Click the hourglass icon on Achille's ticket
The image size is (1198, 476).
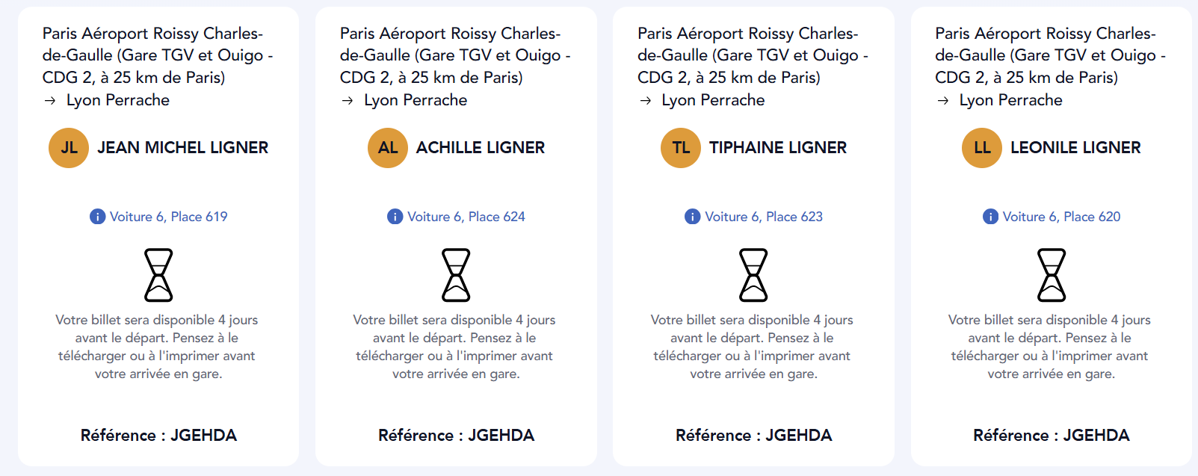point(456,275)
